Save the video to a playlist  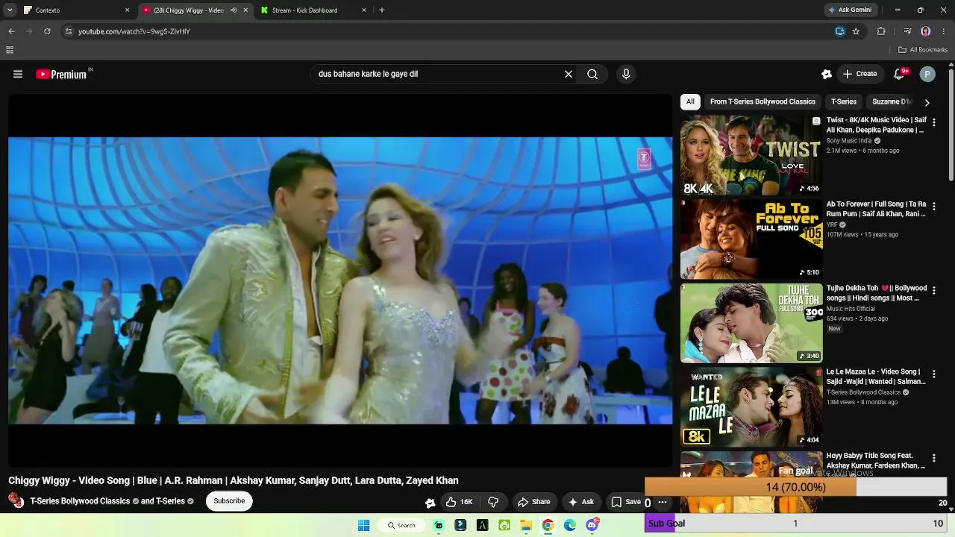[625, 502]
